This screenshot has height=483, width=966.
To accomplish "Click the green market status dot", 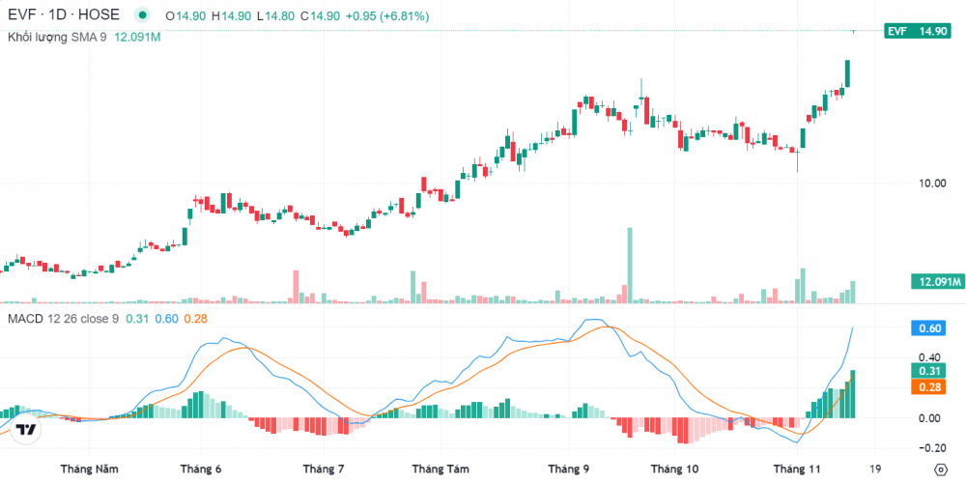I will 143,16.
